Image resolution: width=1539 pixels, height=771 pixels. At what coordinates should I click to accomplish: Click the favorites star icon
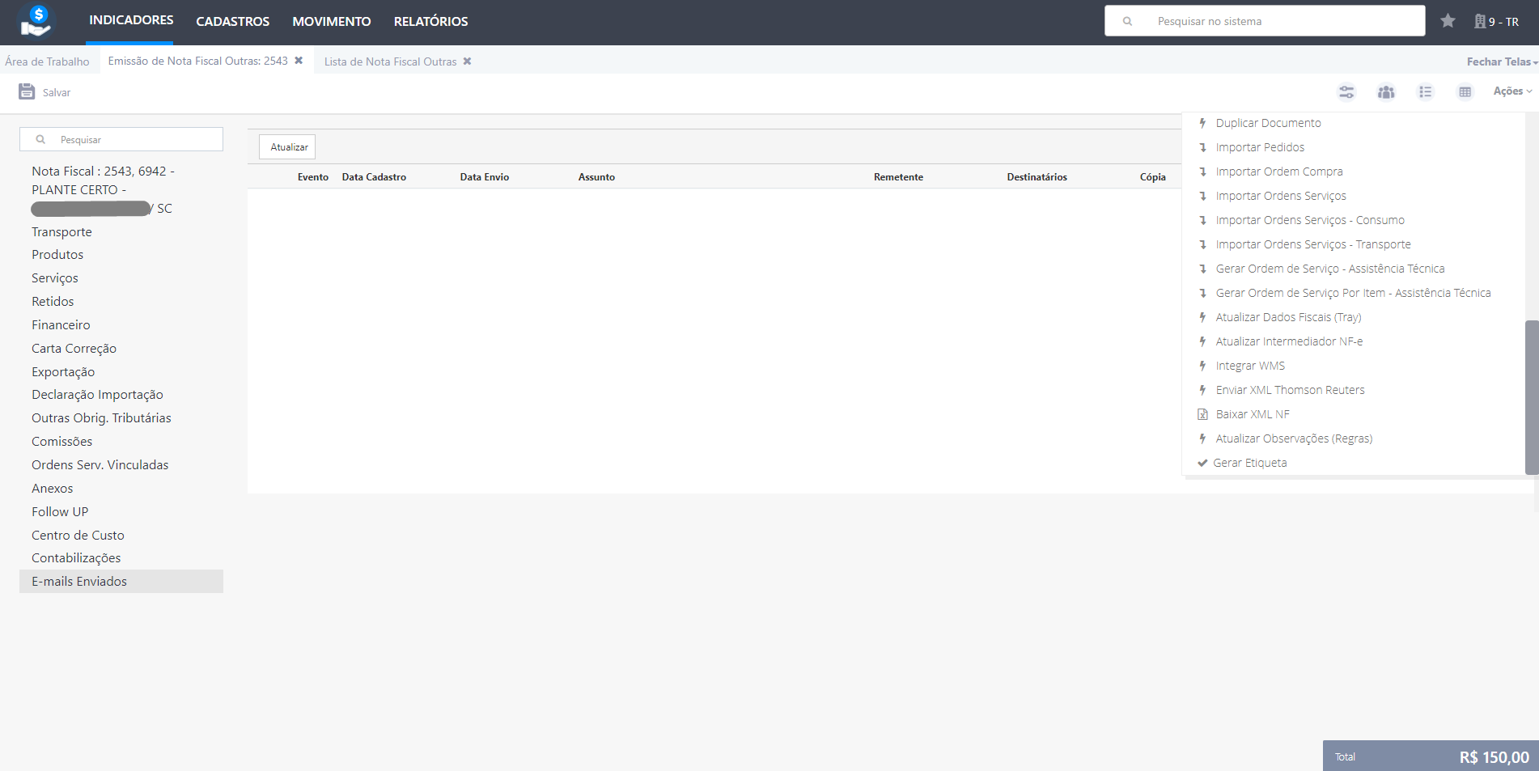pos(1448,21)
